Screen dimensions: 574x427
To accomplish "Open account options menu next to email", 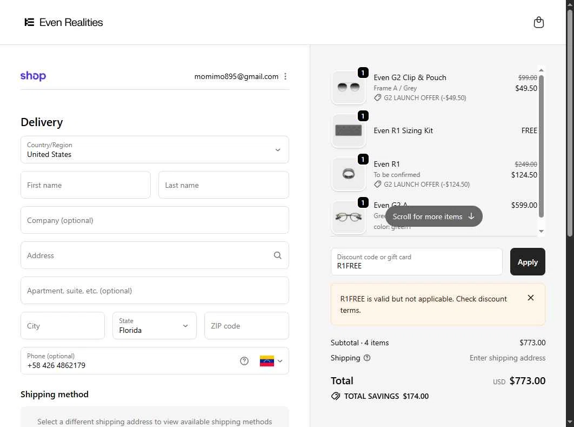I will (285, 76).
